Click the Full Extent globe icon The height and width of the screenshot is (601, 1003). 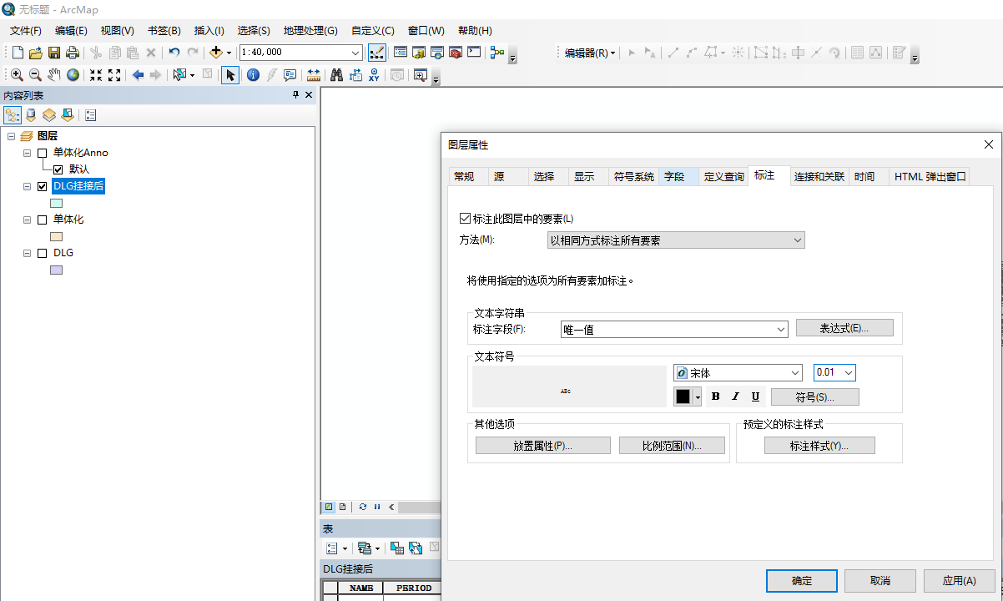click(73, 75)
